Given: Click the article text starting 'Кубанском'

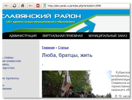Looking at the screenshot, I should click(120, 81).
